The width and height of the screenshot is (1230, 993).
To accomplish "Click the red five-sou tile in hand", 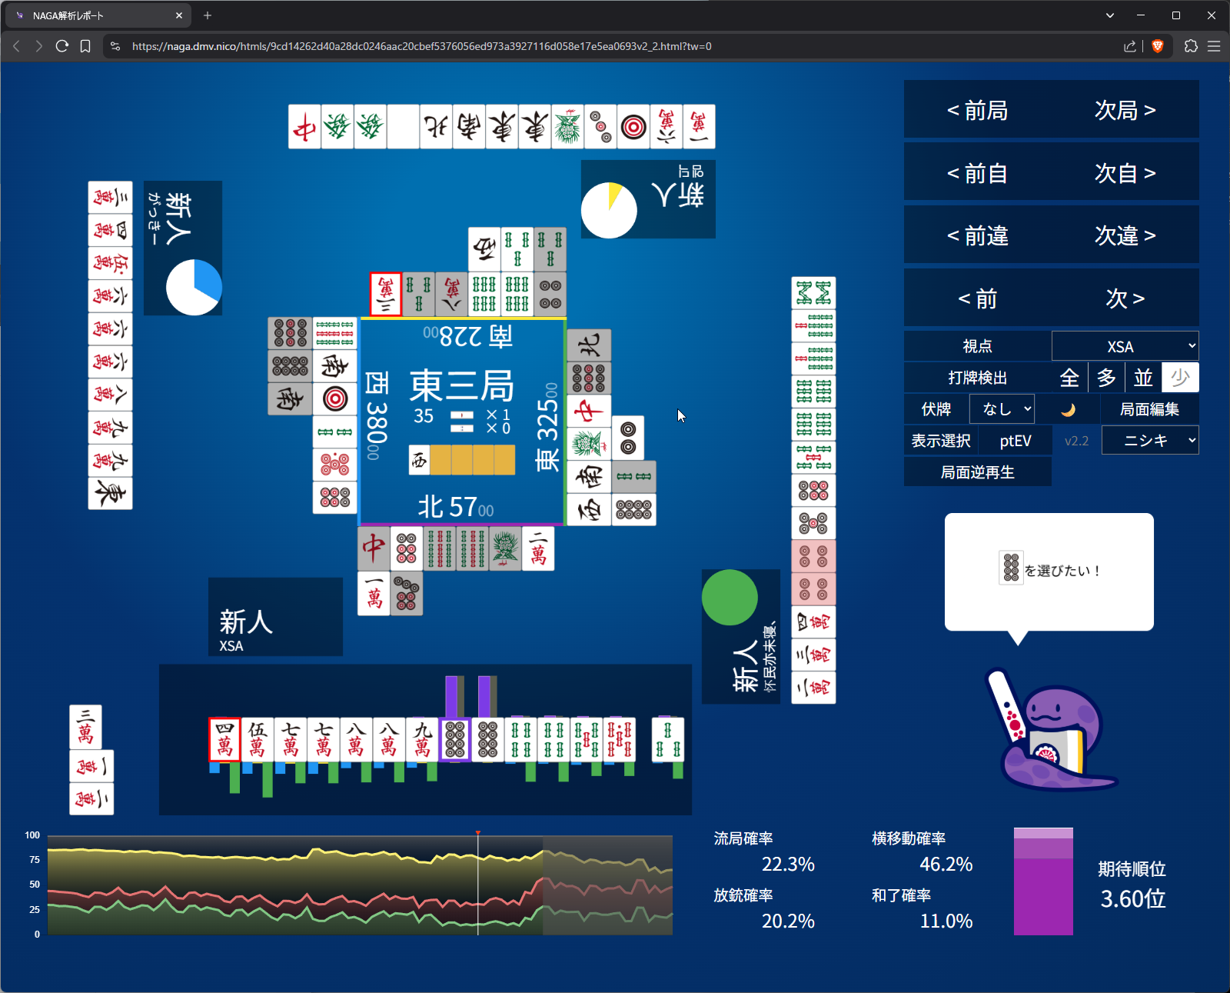I will (x=619, y=739).
